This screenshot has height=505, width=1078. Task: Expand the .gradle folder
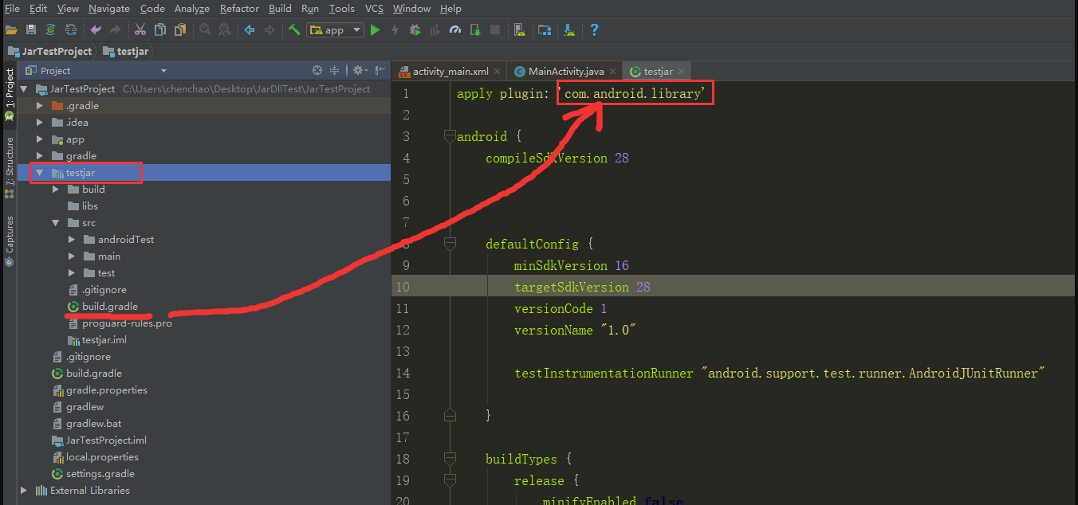(x=39, y=106)
